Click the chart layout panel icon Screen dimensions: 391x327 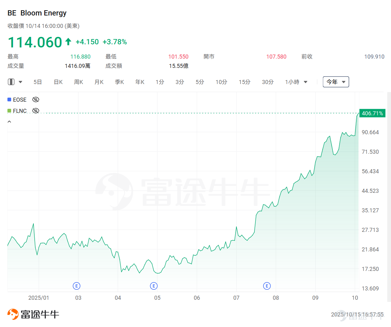(x=11, y=82)
